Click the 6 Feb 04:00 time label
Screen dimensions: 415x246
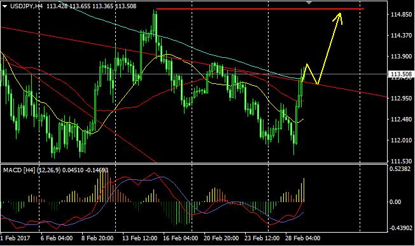[x=57, y=238]
